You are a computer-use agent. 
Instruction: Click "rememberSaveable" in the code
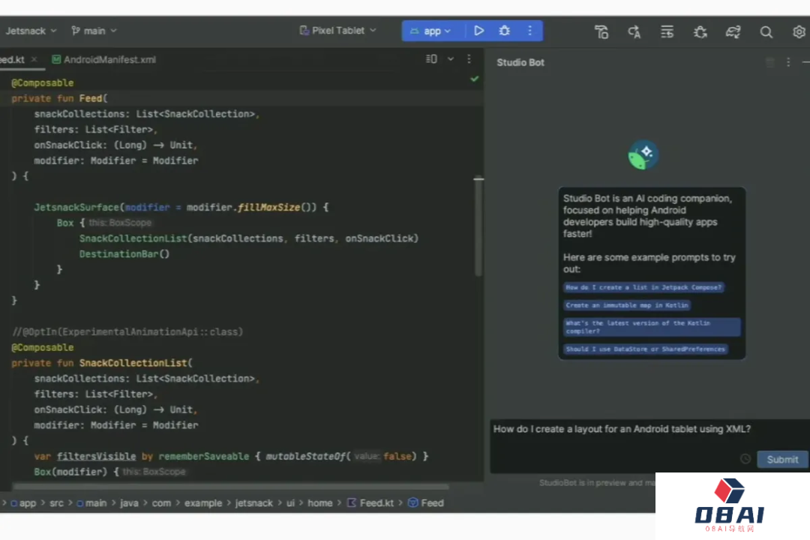tap(203, 456)
